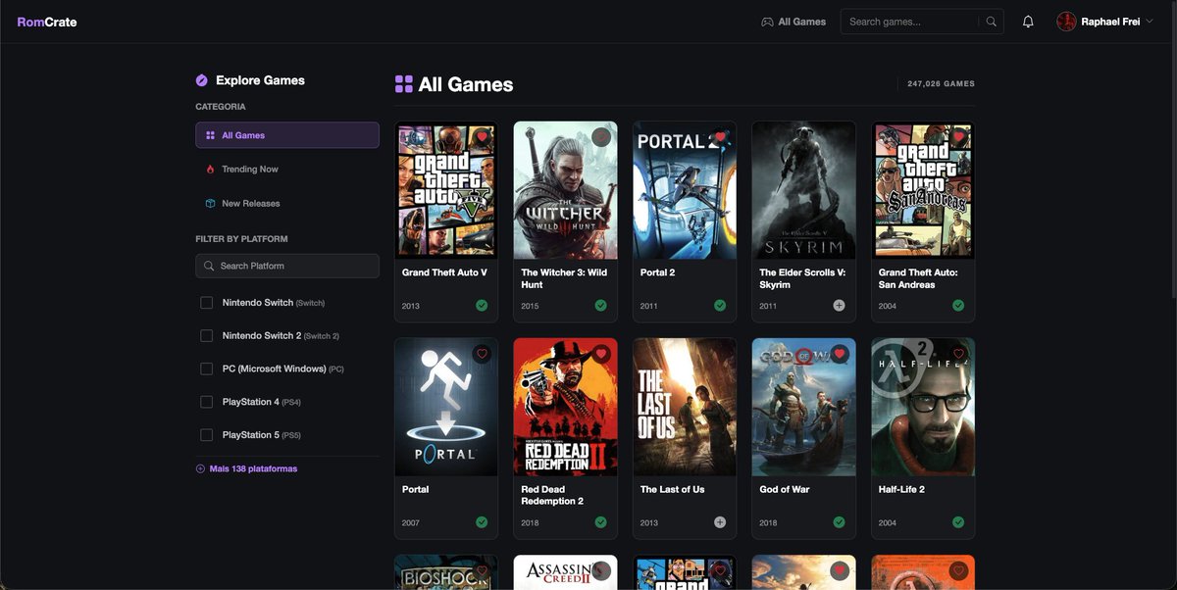Open All Games link in top navigation
This screenshot has height=590, width=1177.
pos(793,22)
